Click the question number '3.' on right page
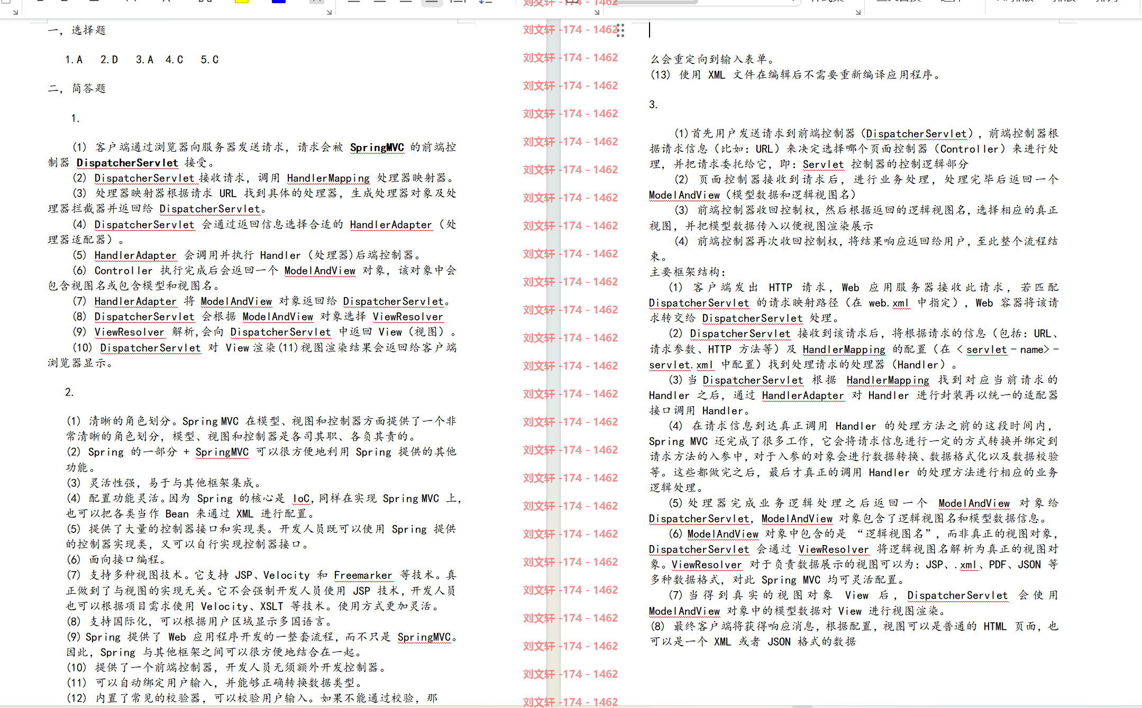 [654, 105]
